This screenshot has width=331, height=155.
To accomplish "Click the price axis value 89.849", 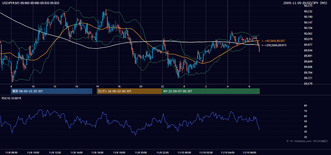I will point(308,61).
